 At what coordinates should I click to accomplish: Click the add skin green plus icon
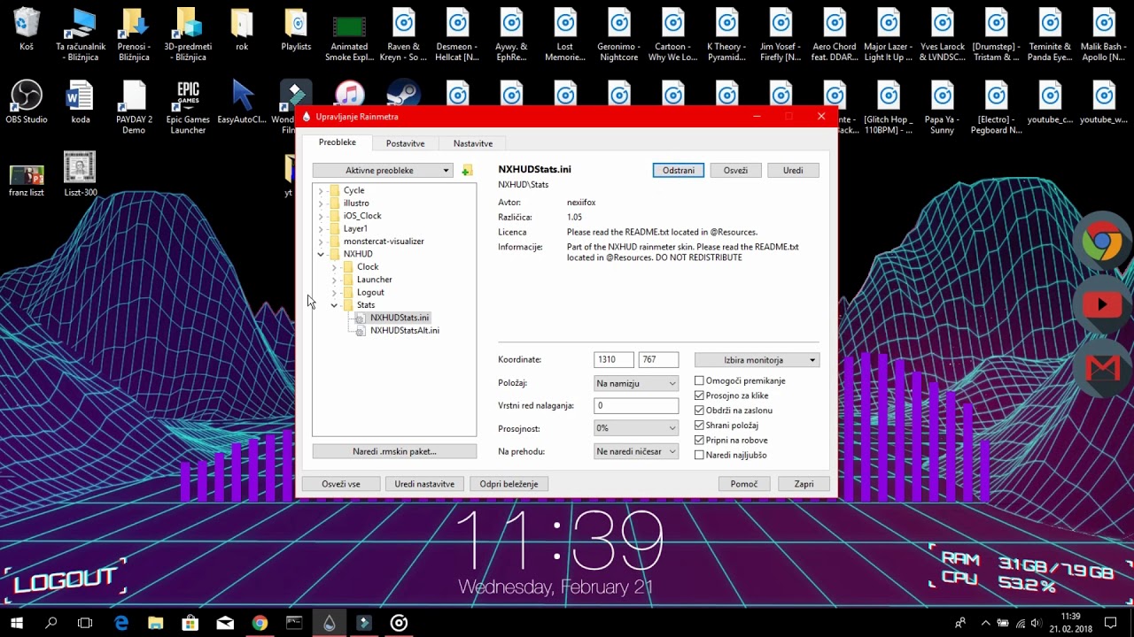467,170
